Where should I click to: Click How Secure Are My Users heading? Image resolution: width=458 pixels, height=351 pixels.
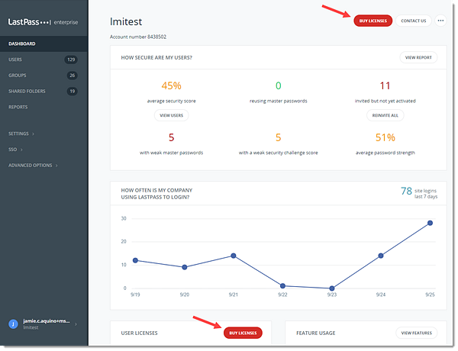tap(156, 58)
